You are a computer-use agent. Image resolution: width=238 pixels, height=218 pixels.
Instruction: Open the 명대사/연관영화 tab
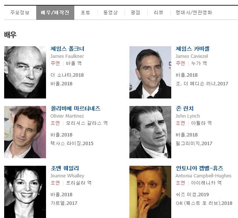[193, 12]
